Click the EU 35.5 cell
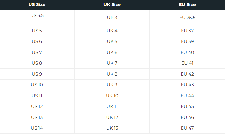 (x=187, y=18)
